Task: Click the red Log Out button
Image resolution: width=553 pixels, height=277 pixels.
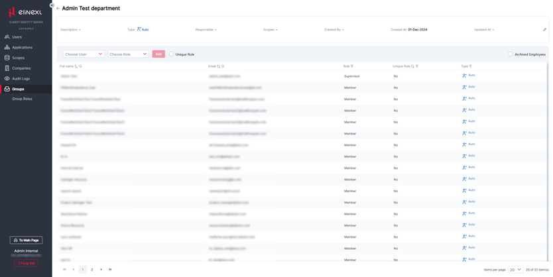Action: pos(26,263)
